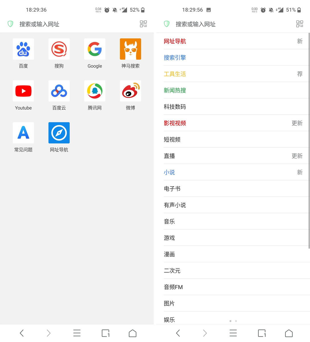Tap the 更新 badge beside 直播

click(297, 156)
